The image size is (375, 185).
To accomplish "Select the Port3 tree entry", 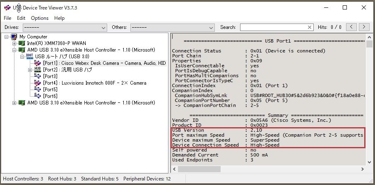I will (50, 76).
